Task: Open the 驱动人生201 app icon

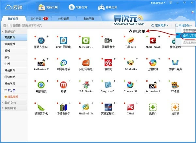Action: coord(41,40)
